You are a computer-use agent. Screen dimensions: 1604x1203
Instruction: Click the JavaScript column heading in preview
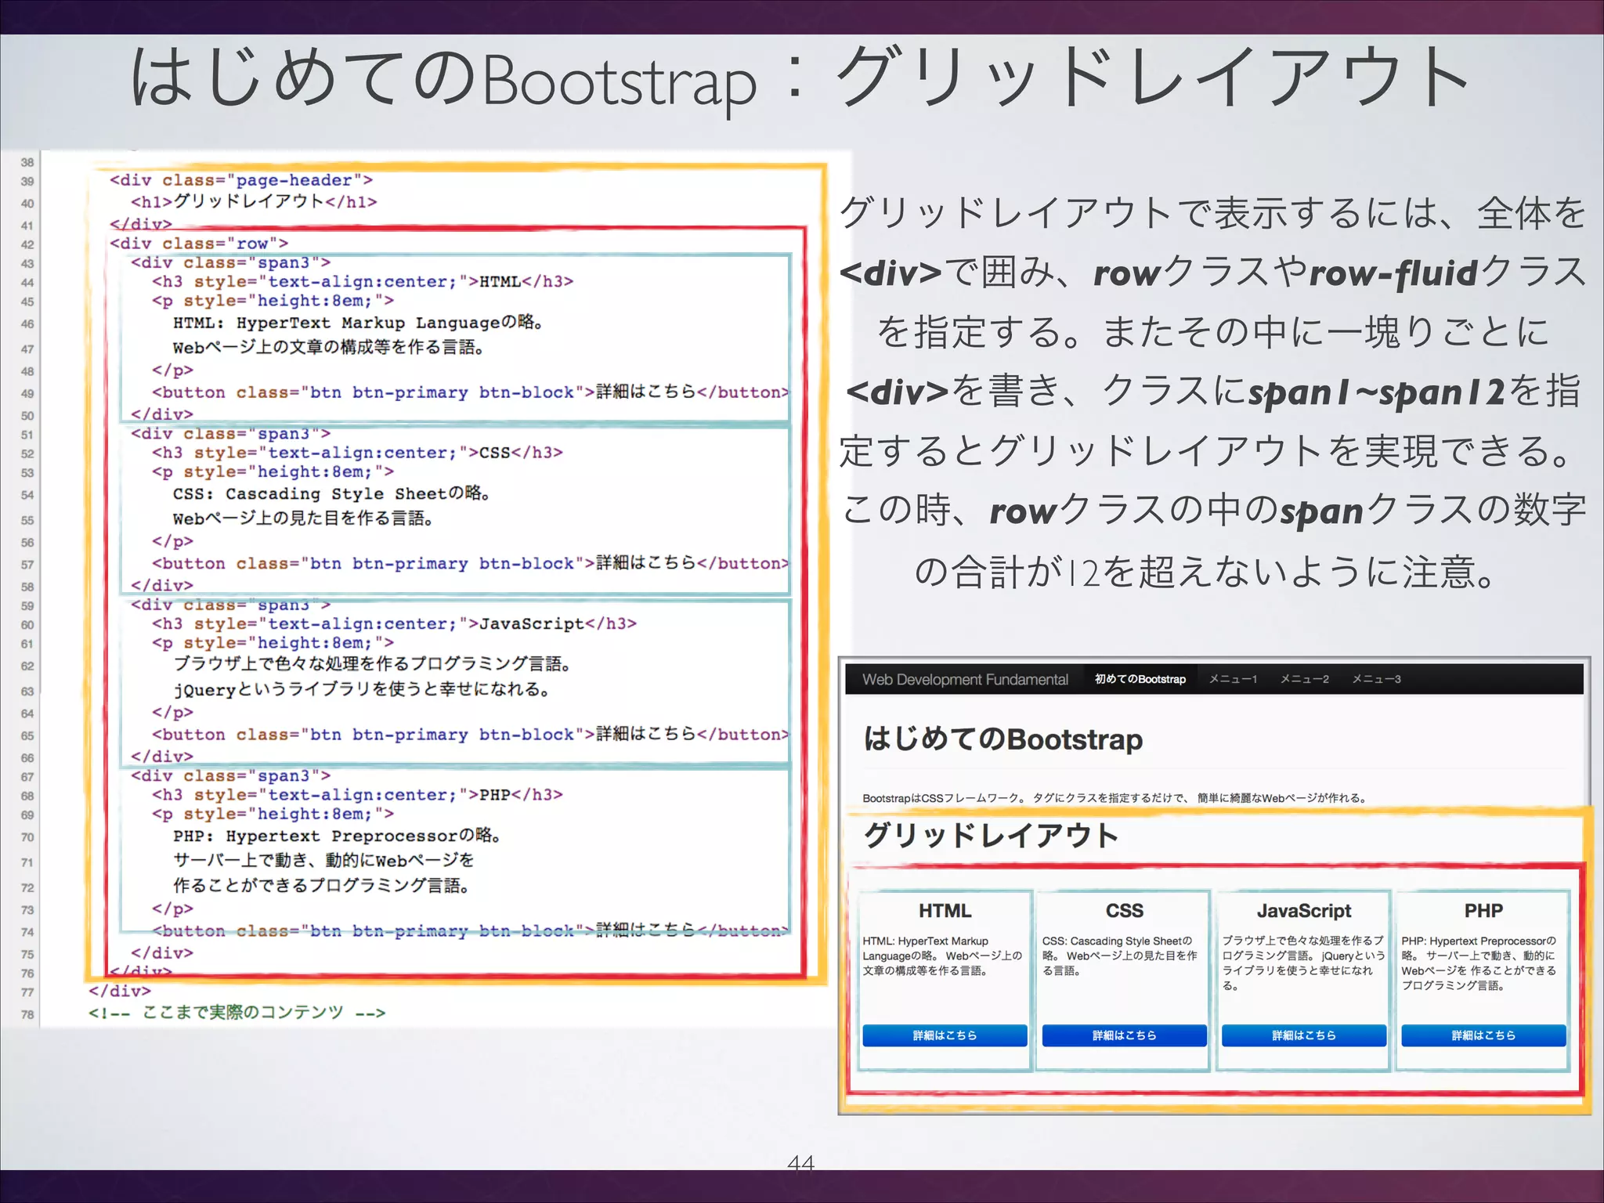(1304, 911)
